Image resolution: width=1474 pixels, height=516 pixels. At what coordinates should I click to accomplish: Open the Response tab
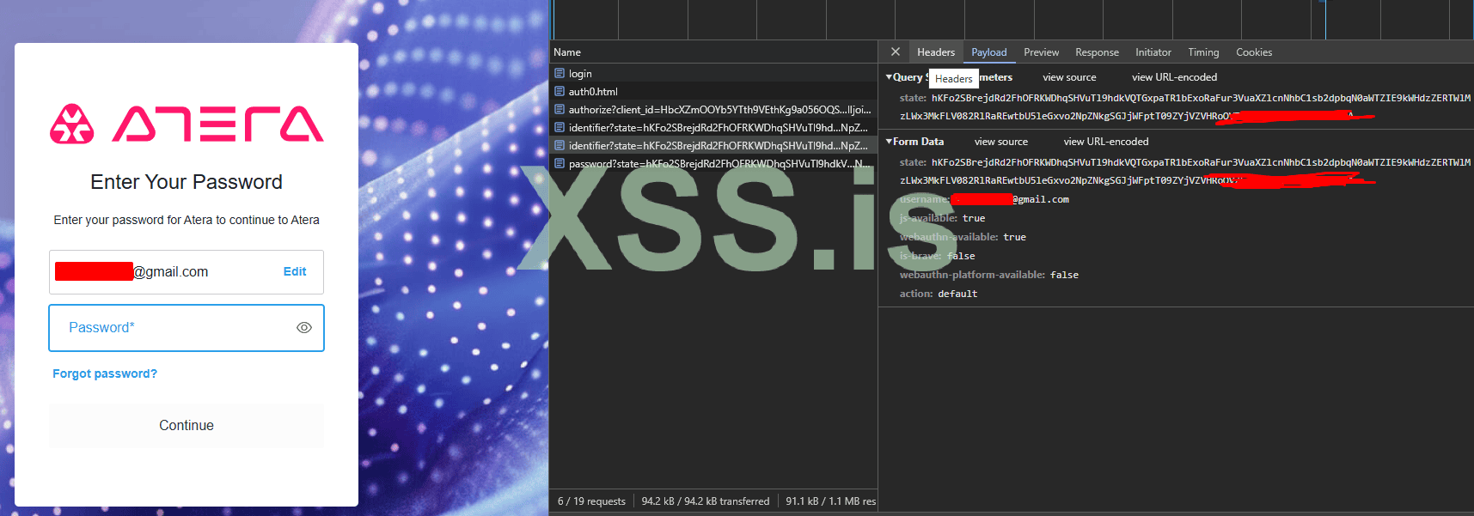[x=1098, y=52]
